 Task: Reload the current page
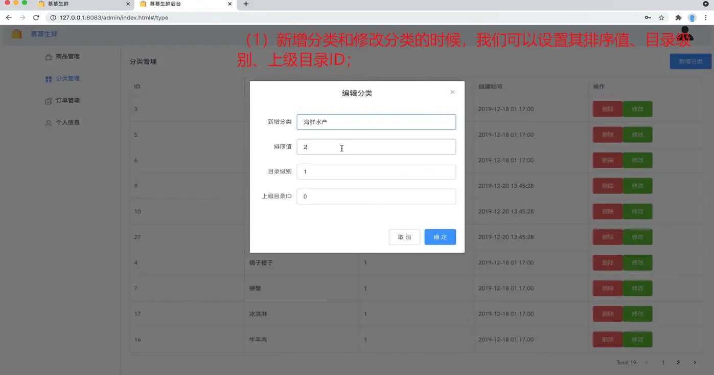tap(36, 17)
